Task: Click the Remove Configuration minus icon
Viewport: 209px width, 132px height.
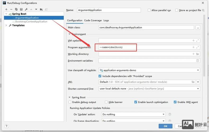Action: coord(11,10)
